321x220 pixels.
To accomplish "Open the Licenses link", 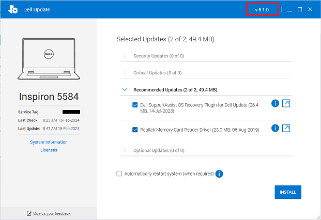I will [x=49, y=150].
